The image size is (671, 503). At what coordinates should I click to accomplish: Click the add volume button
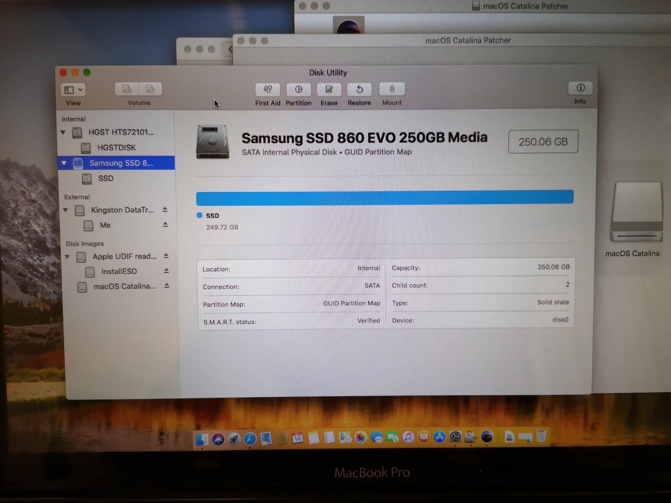click(127, 89)
